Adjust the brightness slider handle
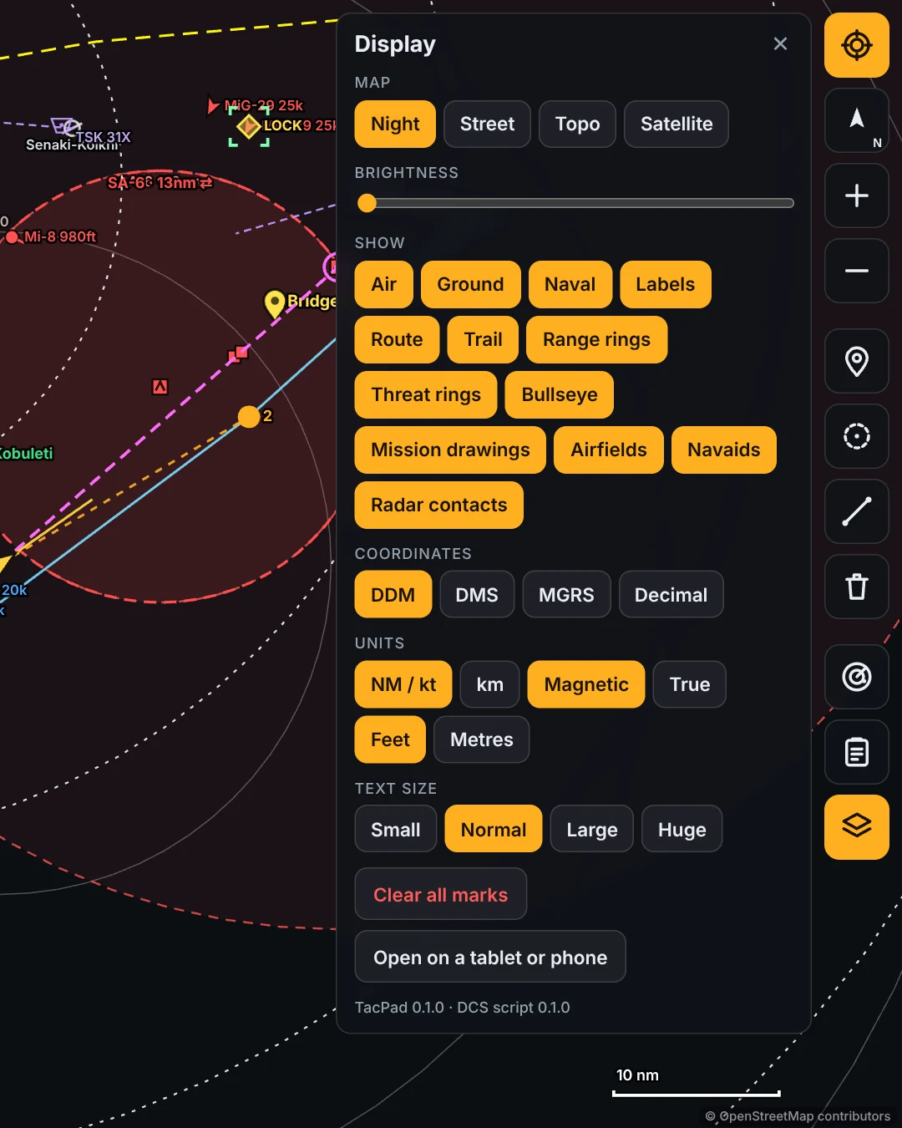This screenshot has height=1128, width=902. click(367, 203)
